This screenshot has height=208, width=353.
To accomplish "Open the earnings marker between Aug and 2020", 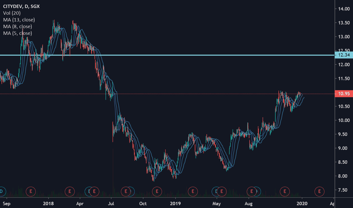I will 285,192.
